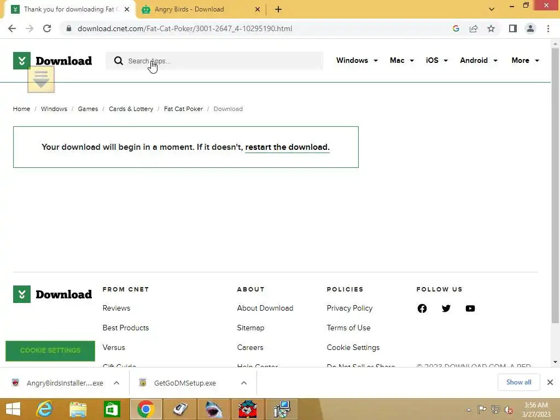Viewport: 560px width, 420px height.
Task: Visit the Facebook page icon
Action: pyautogui.click(x=422, y=308)
